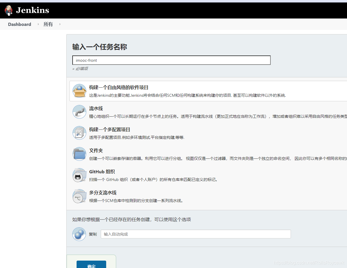The width and height of the screenshot is (347, 268).
Task: Choose the GitHub 组织 item title
Action: pyautogui.click(x=102, y=172)
